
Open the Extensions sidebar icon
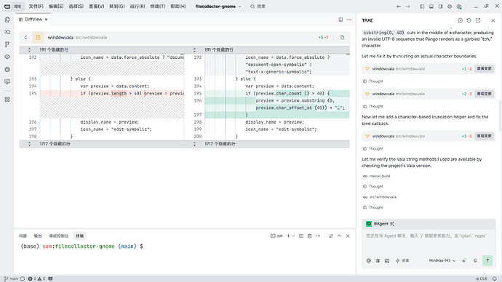tap(7, 100)
